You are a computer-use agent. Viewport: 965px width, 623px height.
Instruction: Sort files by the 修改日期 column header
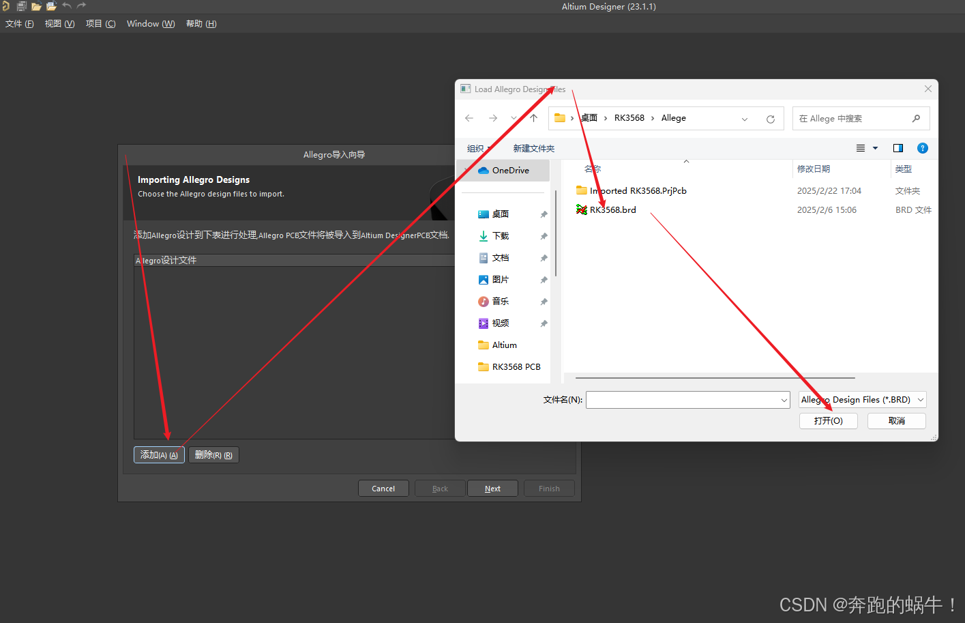[814, 169]
